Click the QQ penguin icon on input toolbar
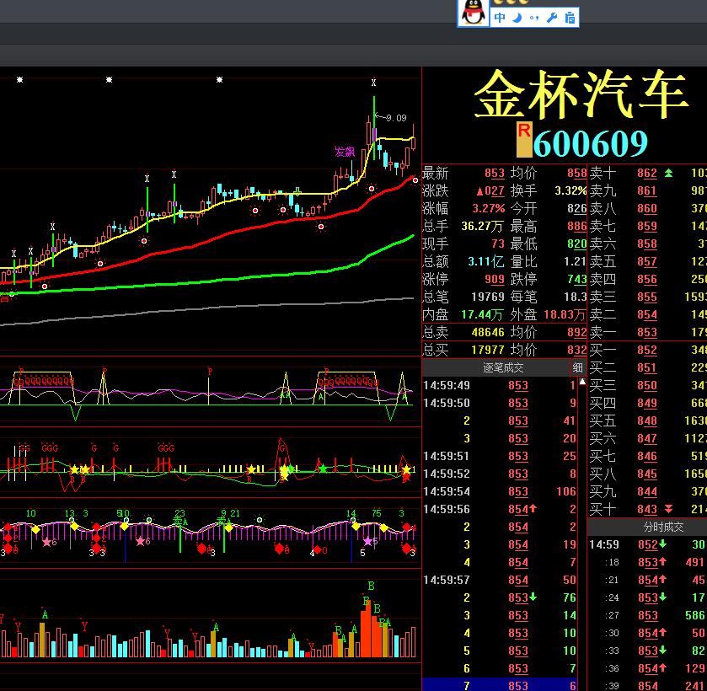707x691 pixels. coord(473,13)
